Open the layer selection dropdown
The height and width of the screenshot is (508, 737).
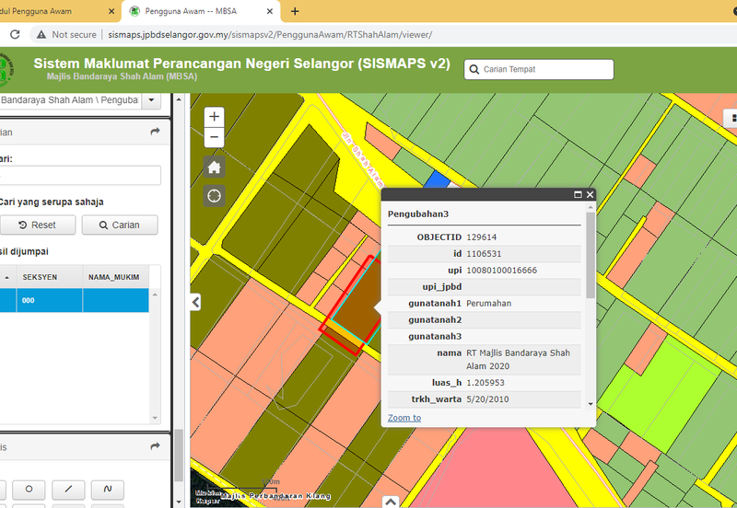coord(150,100)
